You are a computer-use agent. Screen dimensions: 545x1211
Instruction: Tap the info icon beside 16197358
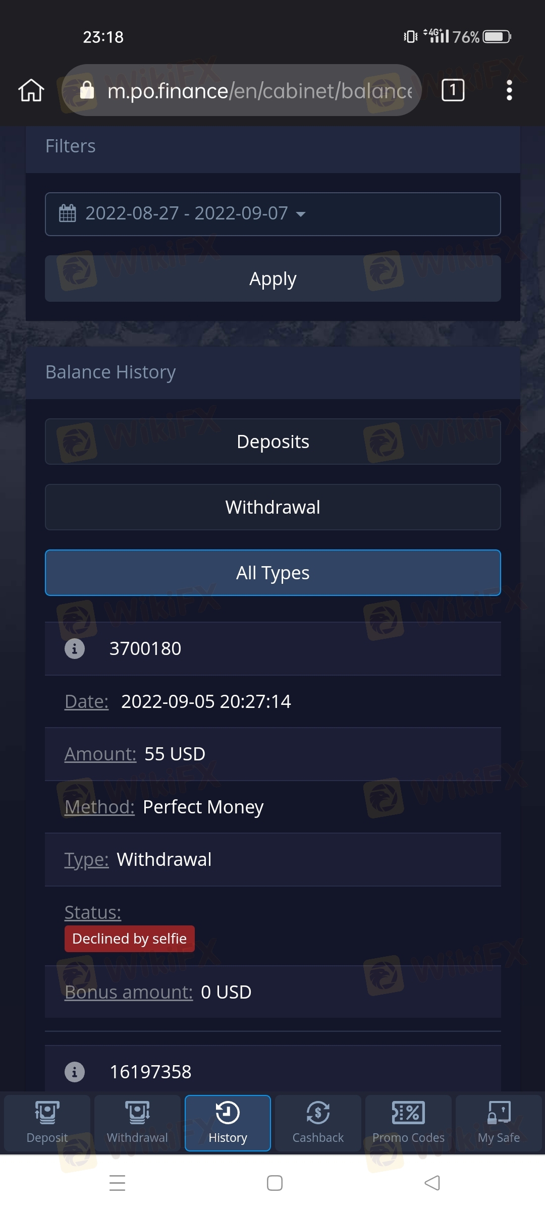[x=75, y=1072]
